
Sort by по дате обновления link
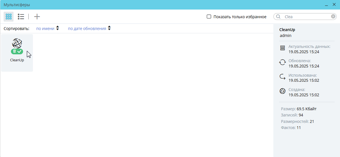(87, 28)
